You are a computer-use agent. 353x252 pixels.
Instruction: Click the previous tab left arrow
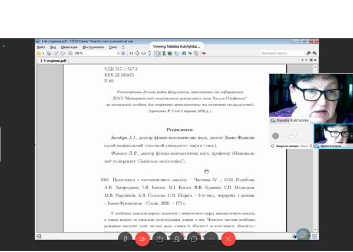pos(302,60)
